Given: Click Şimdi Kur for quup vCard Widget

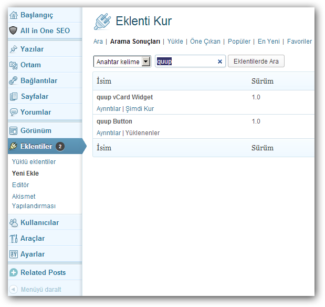Looking at the screenshot, I should pos(140,109).
